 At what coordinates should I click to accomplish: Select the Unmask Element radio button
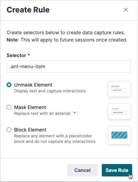9,85
